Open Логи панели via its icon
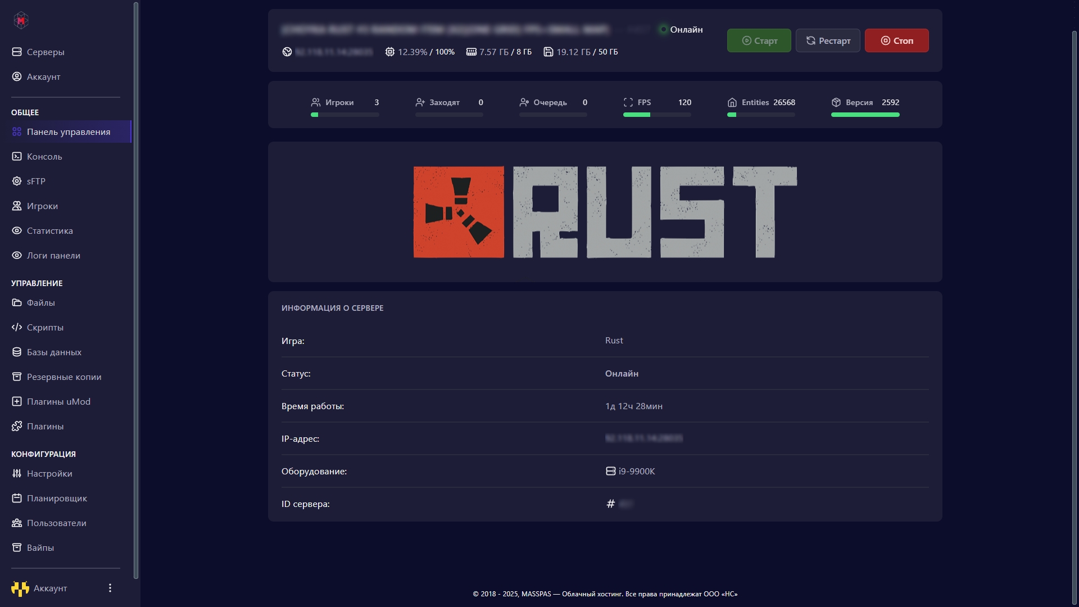Viewport: 1079px width, 607px height. 17,255
